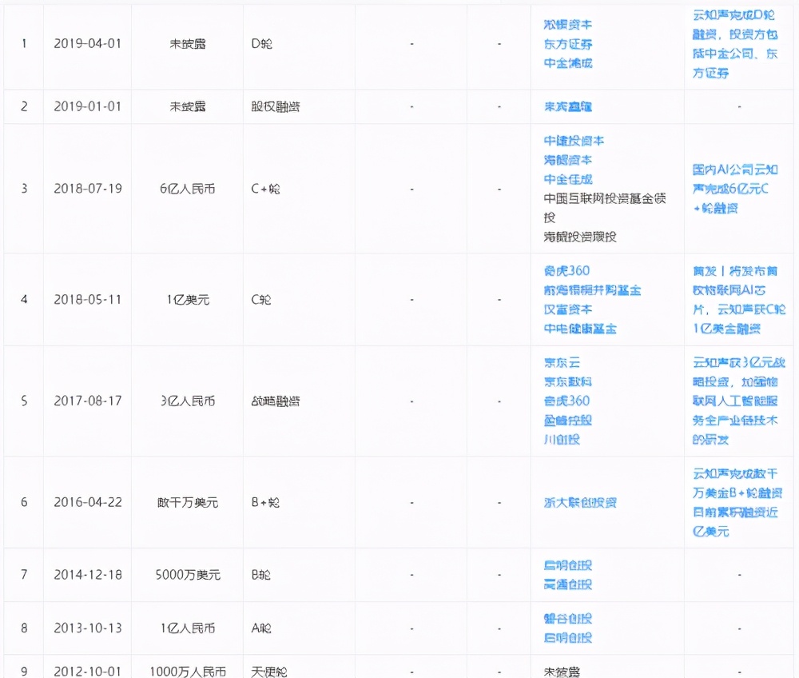The image size is (799, 678).
Task: Open 中建投资本 investor link
Action: (574, 141)
